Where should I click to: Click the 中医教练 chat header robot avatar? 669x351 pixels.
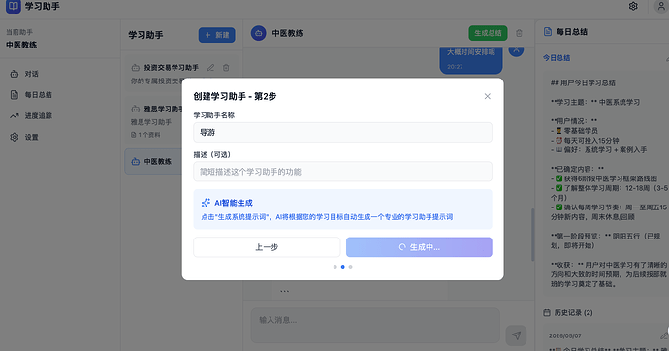[259, 33]
